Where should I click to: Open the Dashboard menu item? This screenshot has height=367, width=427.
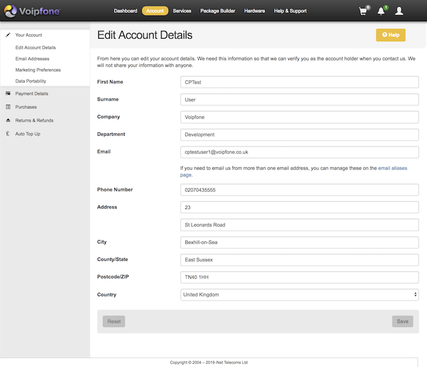126,11
